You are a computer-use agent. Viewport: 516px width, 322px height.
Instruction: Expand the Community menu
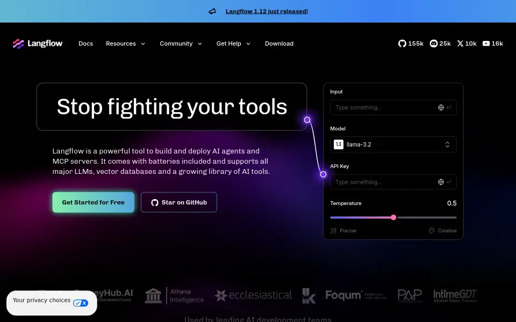point(181,43)
